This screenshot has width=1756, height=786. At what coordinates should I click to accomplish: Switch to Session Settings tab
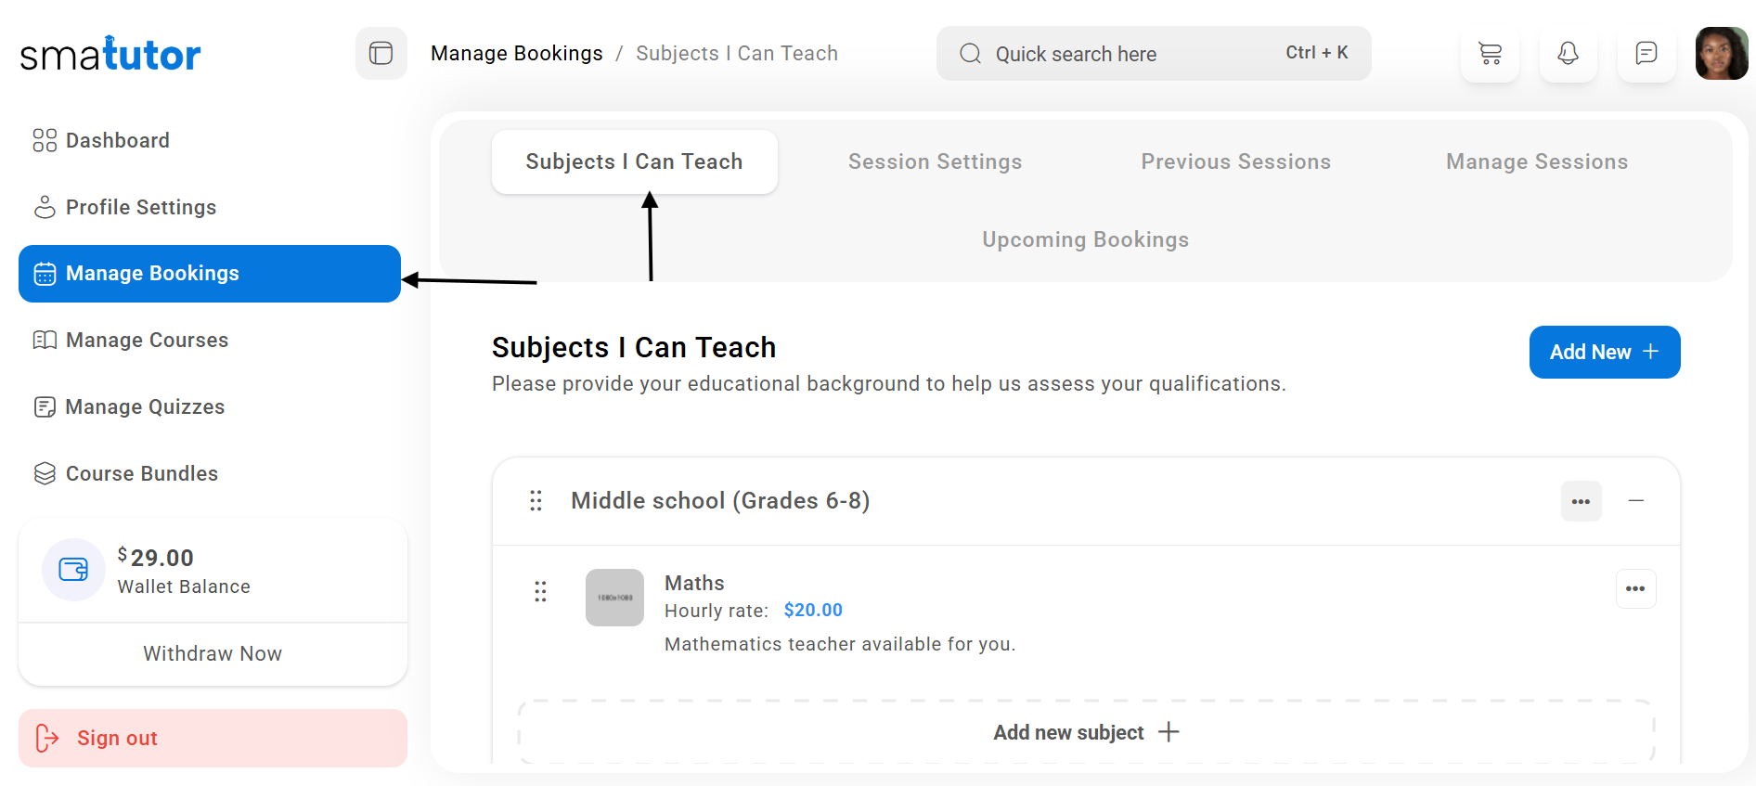(935, 161)
